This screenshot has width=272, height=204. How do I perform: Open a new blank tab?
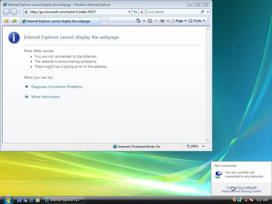click(x=104, y=21)
